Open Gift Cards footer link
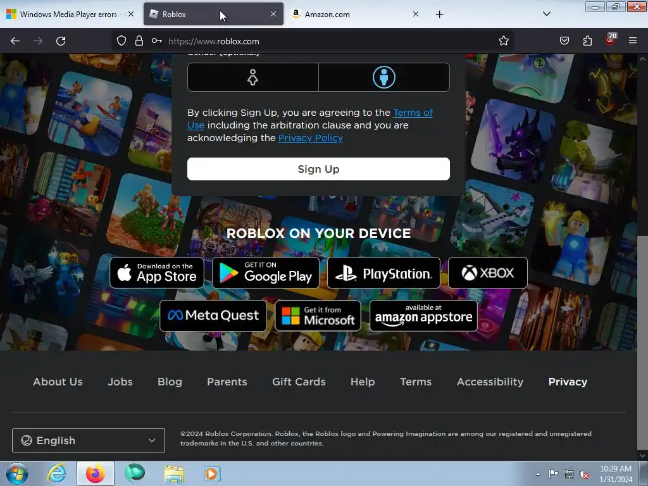The height and width of the screenshot is (486, 648). pyautogui.click(x=299, y=382)
